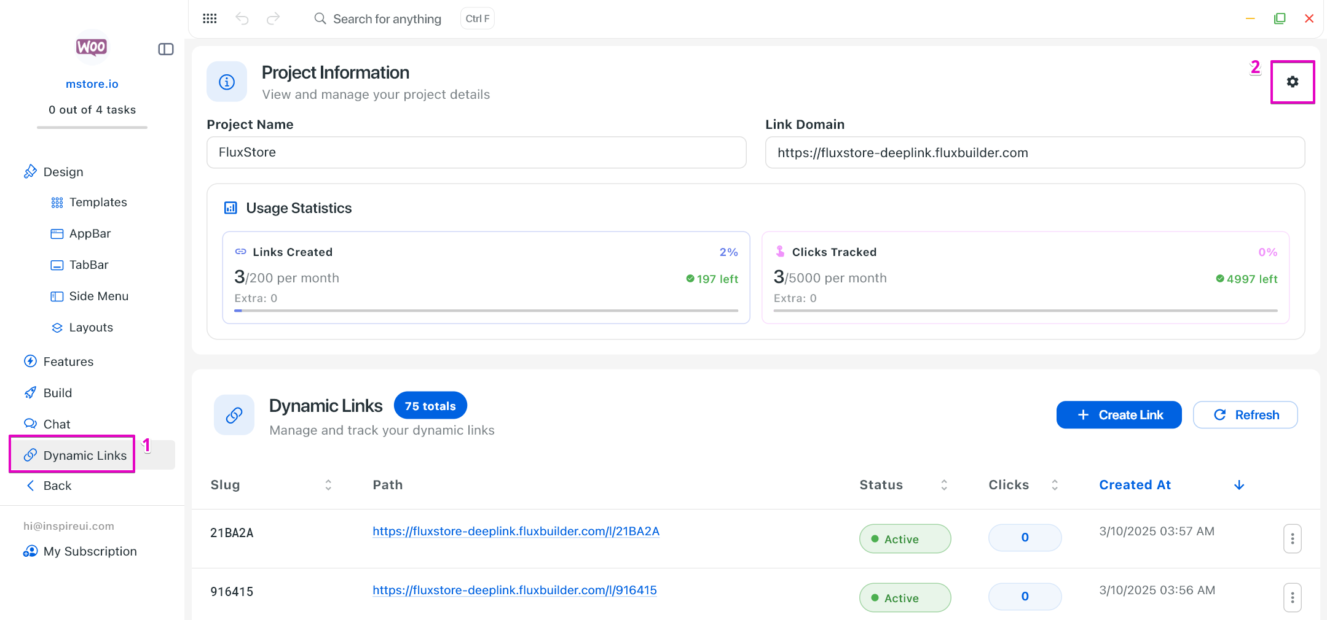Image resolution: width=1327 pixels, height=620 pixels.
Task: Click the Project Name input field
Action: [476, 152]
